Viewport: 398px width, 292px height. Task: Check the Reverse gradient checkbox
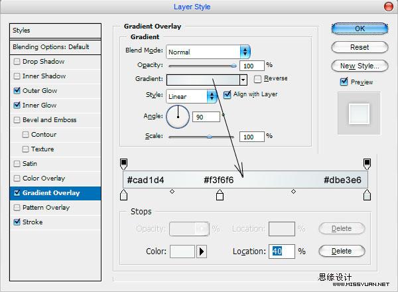click(x=257, y=79)
